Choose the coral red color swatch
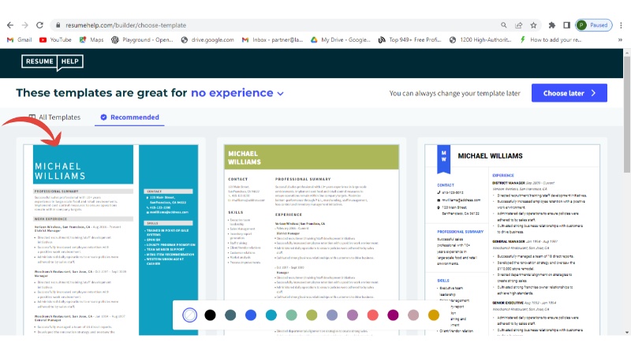The width and height of the screenshot is (631, 354). tap(373, 315)
